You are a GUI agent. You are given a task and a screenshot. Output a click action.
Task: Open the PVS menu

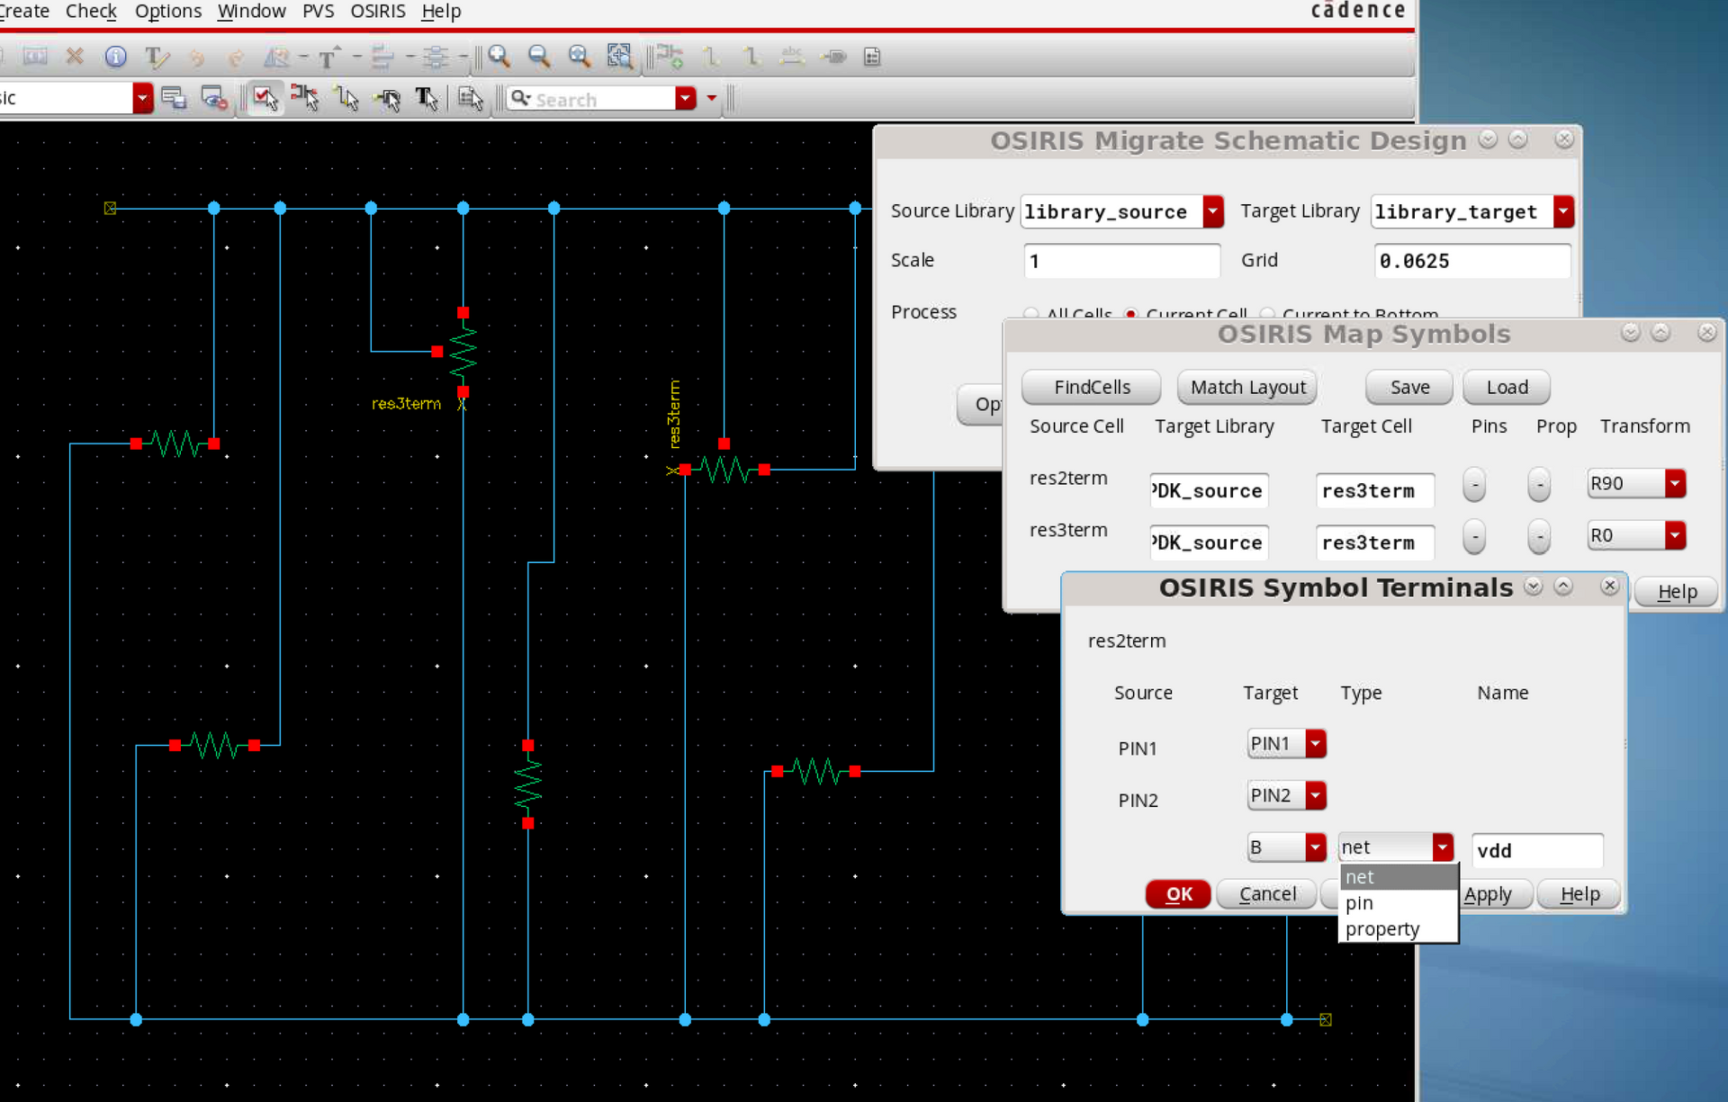[318, 11]
